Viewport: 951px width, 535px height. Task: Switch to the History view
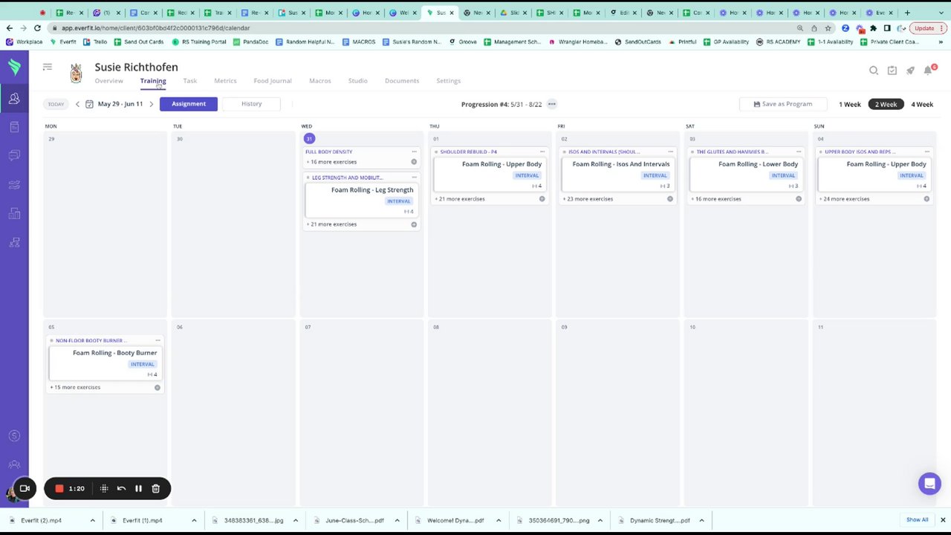pos(251,104)
